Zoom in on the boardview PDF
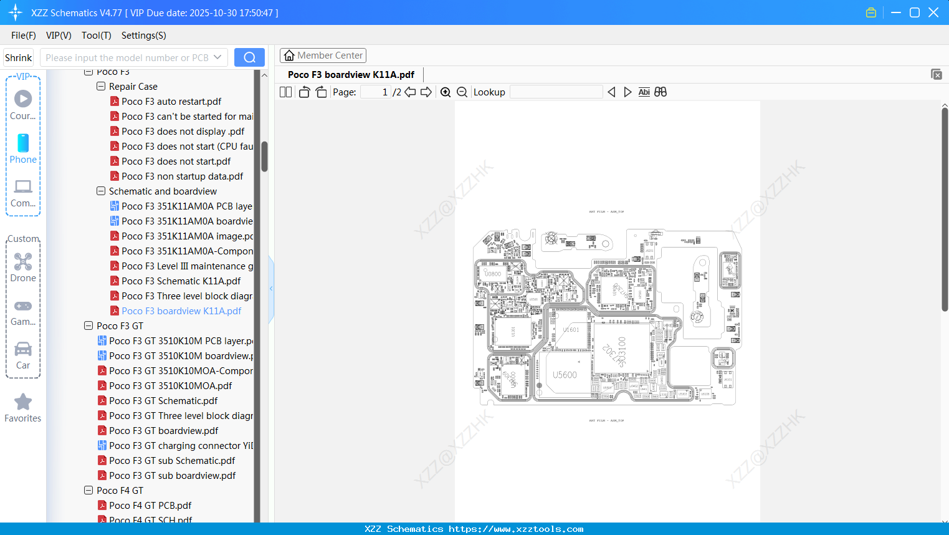Screen dimensions: 949x535 pos(446,92)
